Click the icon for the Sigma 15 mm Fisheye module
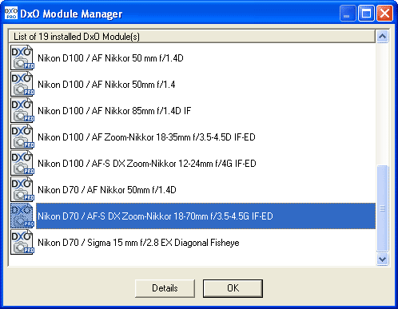This screenshot has width=398, height=309. [22, 242]
